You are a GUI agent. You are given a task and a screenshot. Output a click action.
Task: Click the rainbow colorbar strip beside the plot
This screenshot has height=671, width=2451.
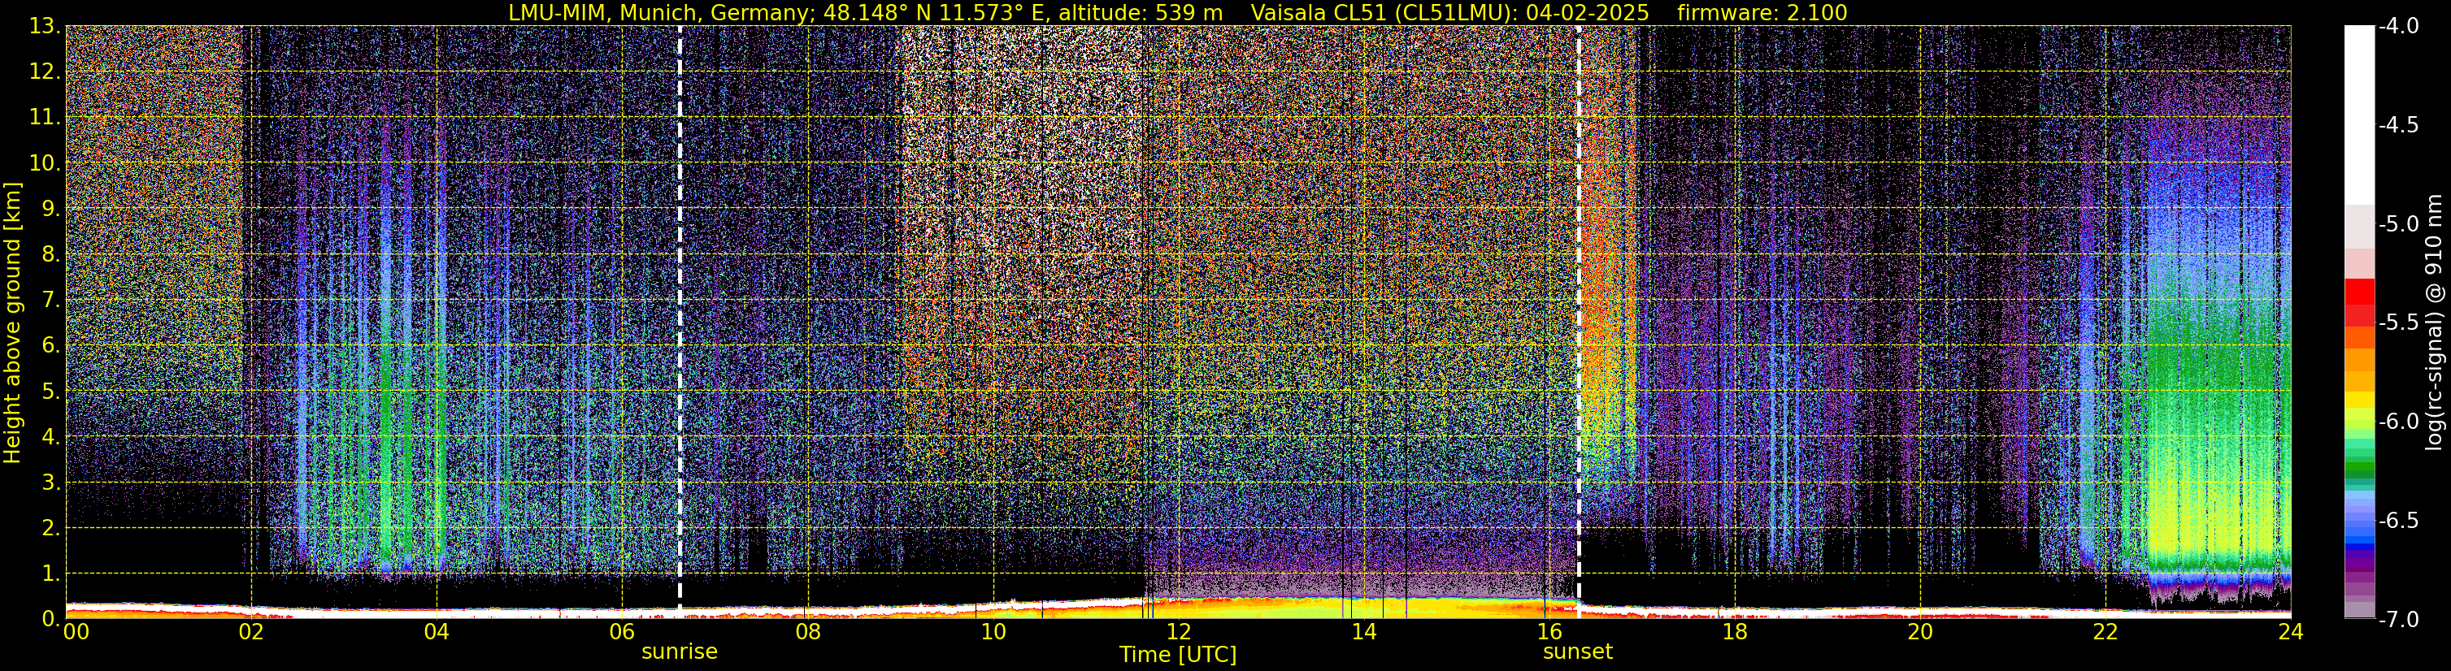[2360, 323]
